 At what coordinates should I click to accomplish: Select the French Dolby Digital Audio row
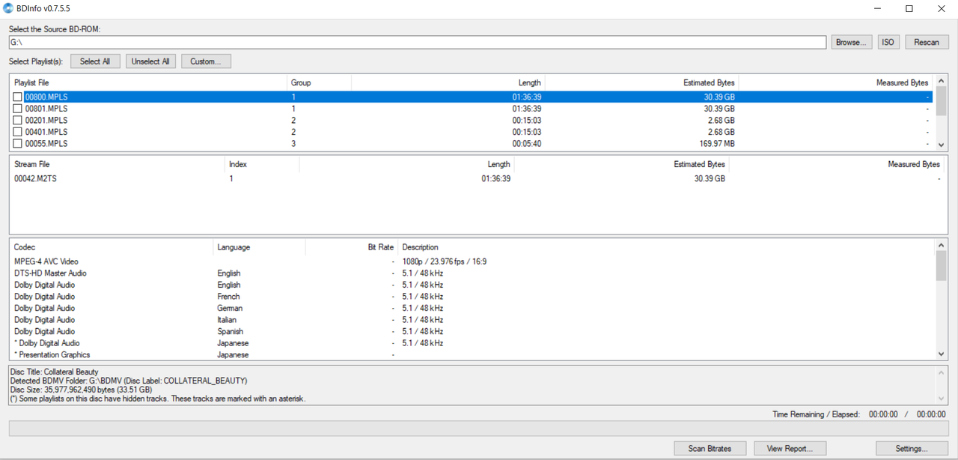[x=472, y=297]
